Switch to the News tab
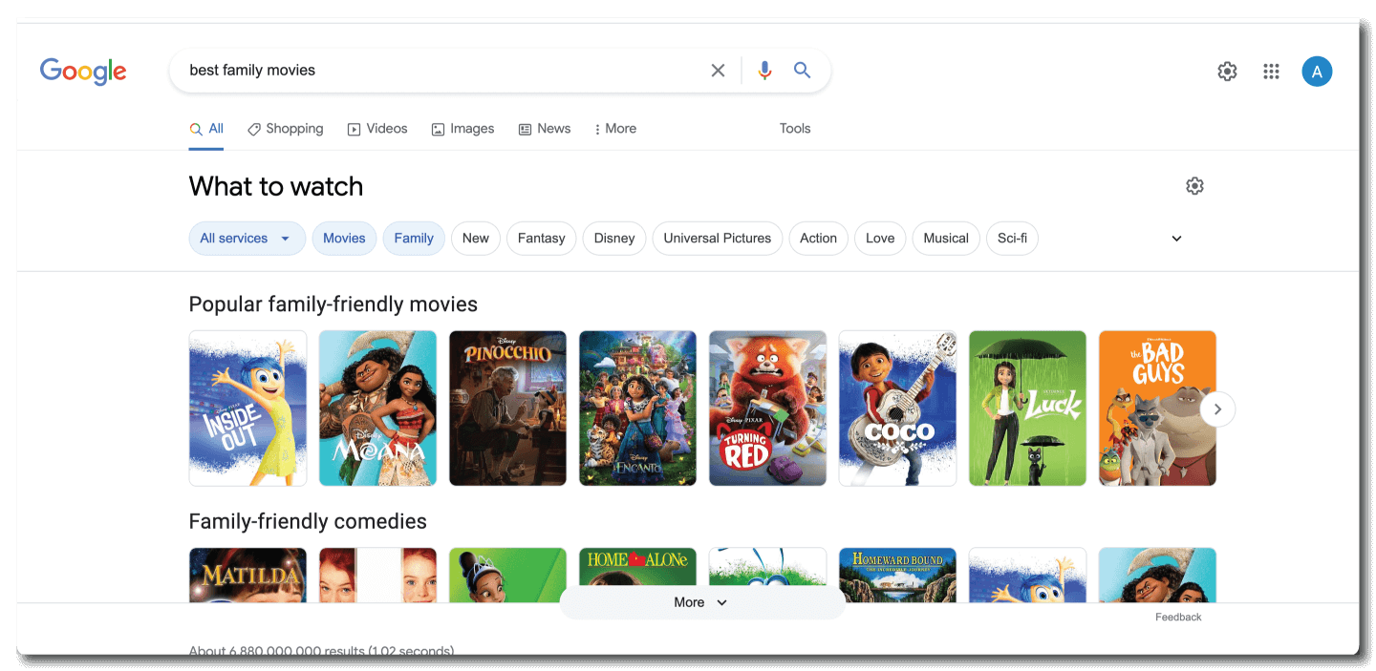Viewport: 1376px width, 671px height. [545, 129]
